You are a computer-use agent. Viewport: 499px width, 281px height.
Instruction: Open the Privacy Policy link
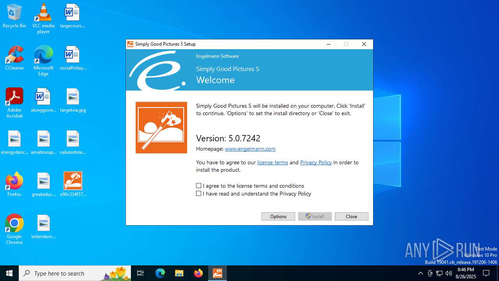[x=316, y=162]
